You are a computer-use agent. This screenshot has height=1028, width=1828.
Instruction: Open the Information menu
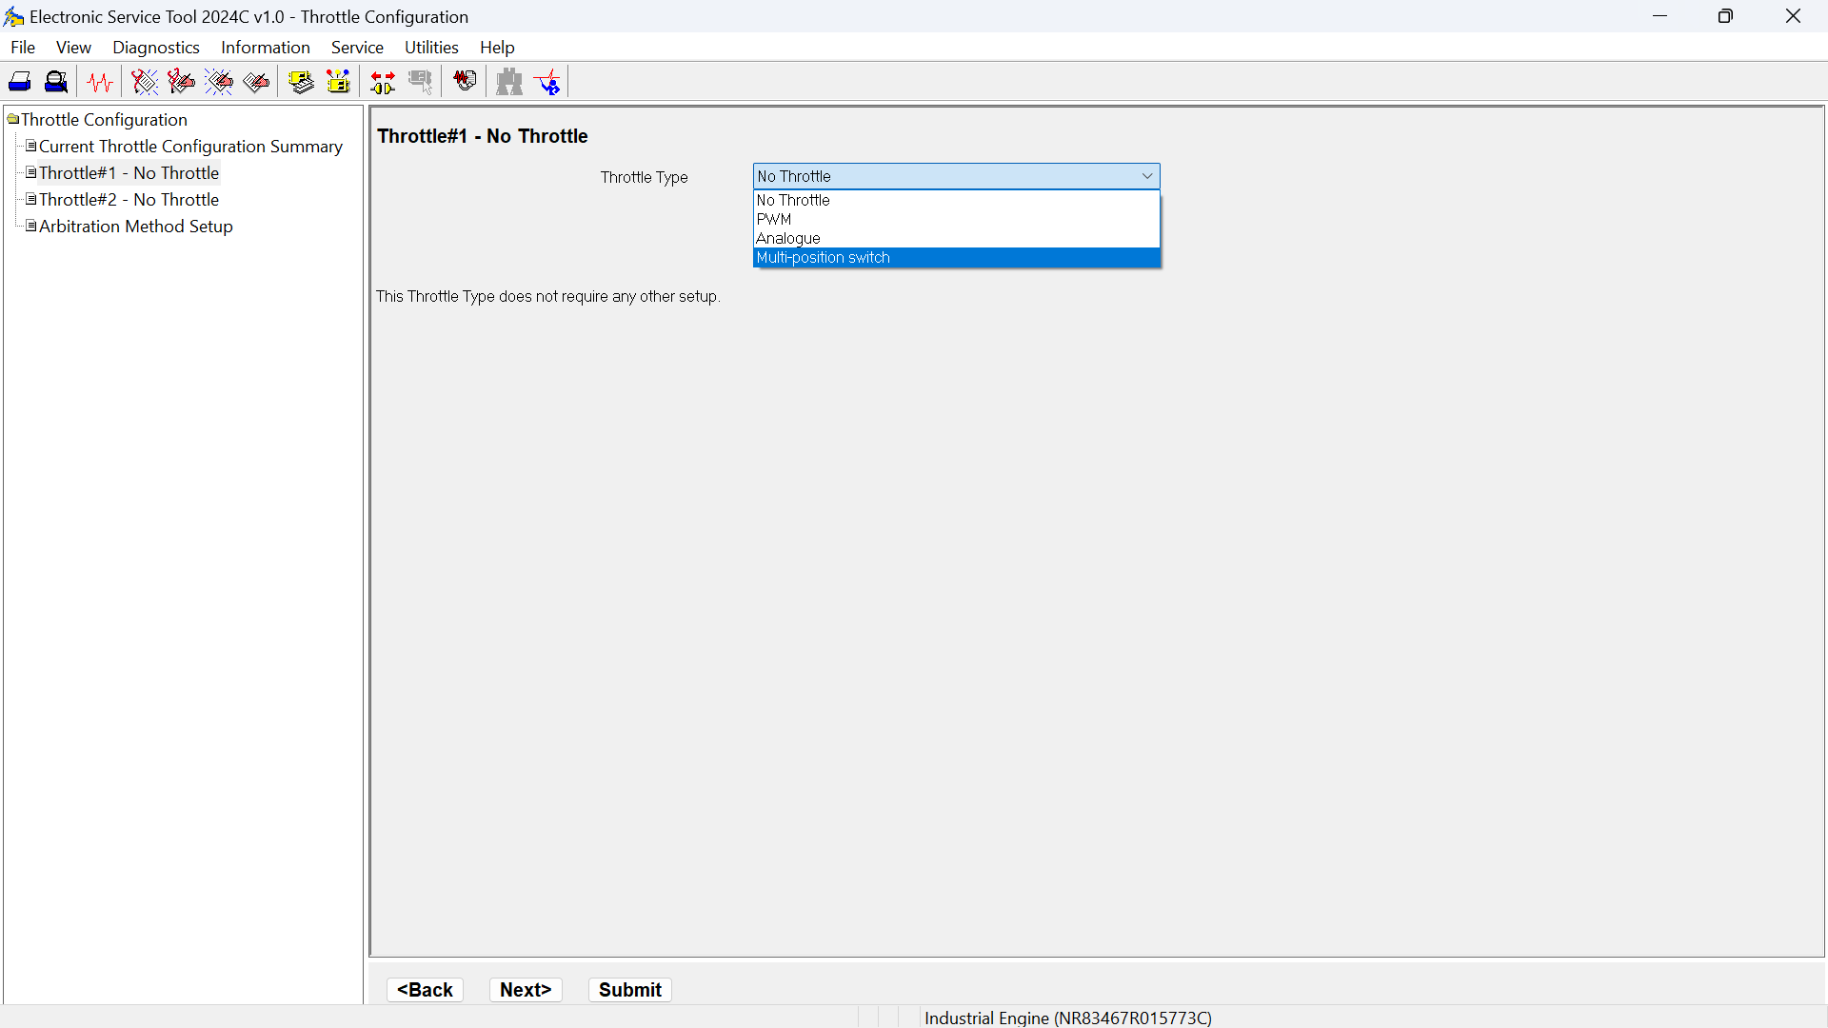click(266, 48)
